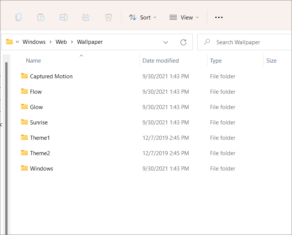Image resolution: width=292 pixels, height=235 pixels.
Task: Click Theme1 date 12/7/2019 2:45 PM
Action: point(166,138)
